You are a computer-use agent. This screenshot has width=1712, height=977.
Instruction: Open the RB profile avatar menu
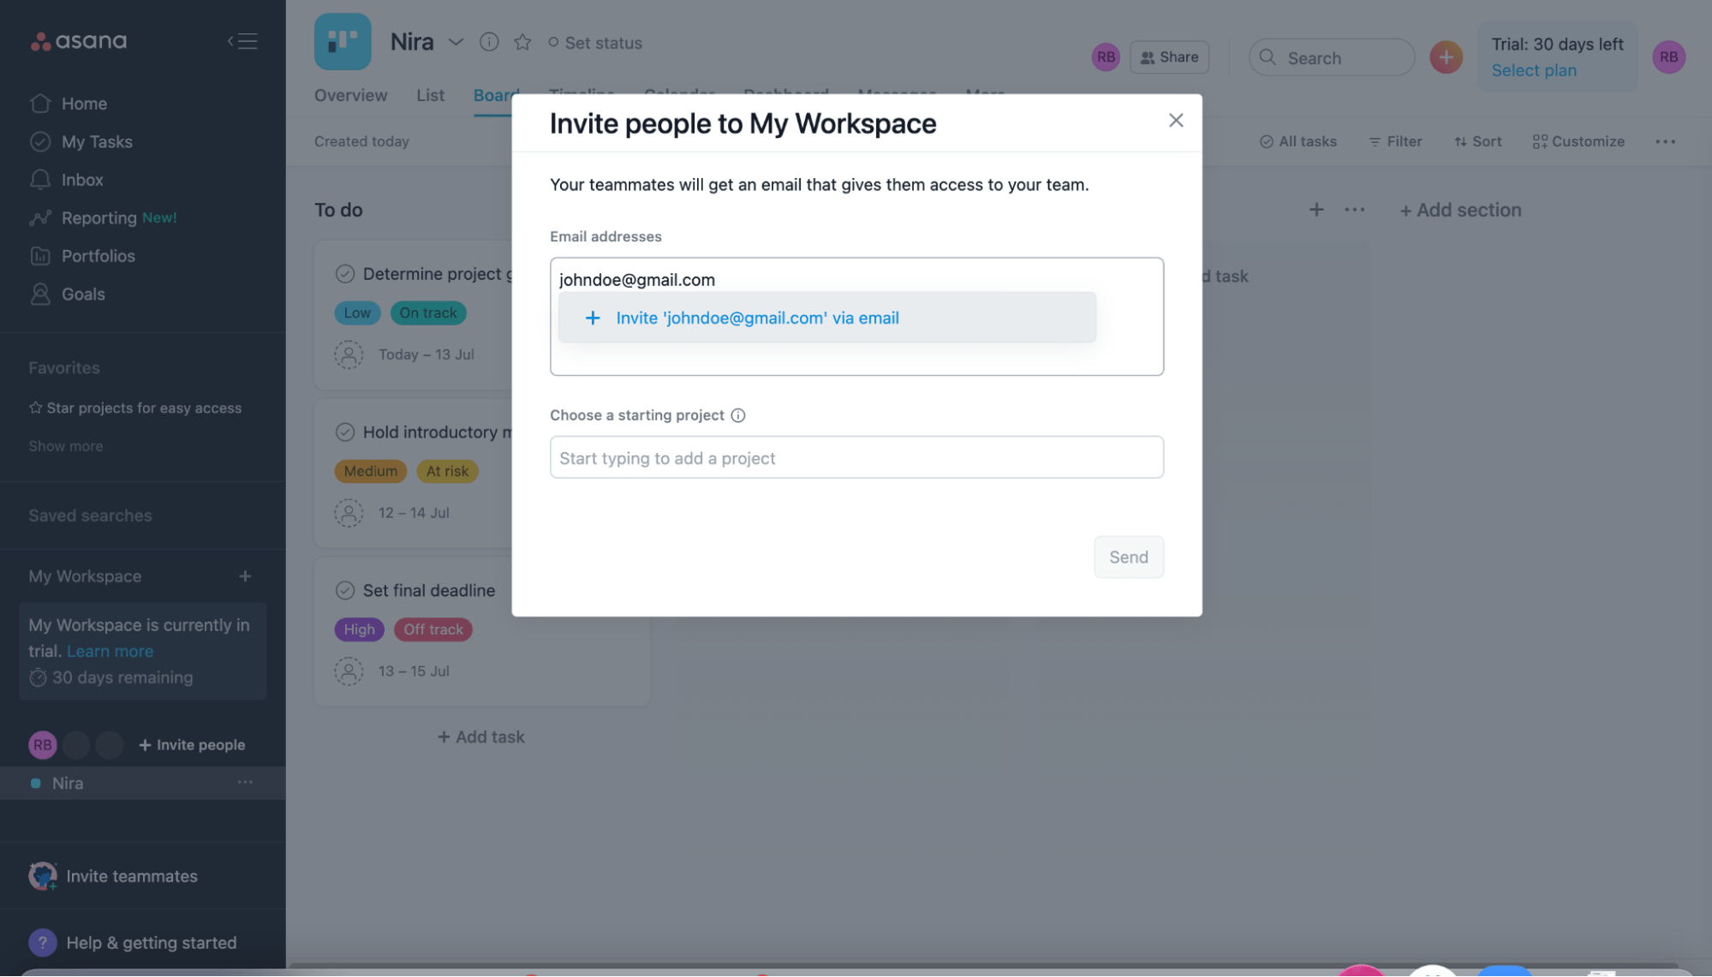coord(1668,57)
